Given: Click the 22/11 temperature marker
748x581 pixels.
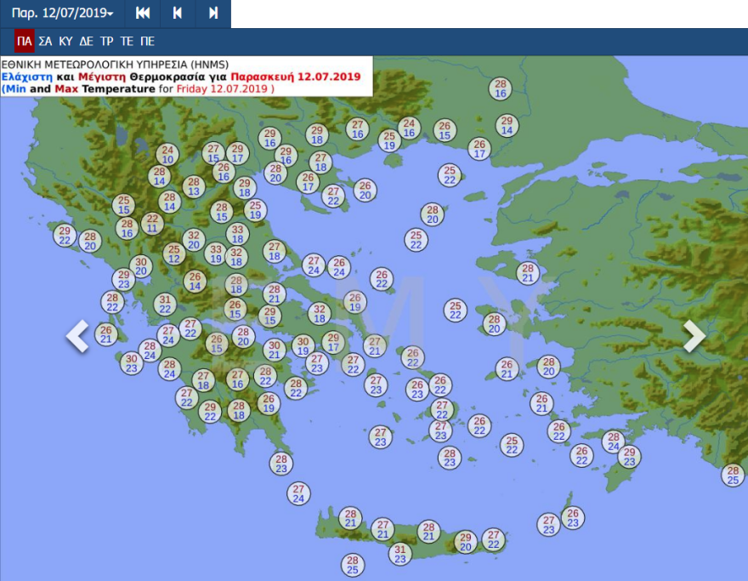Looking at the screenshot, I should (x=152, y=224).
